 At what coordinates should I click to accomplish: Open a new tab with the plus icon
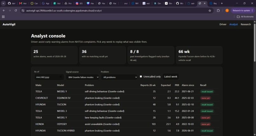click(x=222, y=3)
